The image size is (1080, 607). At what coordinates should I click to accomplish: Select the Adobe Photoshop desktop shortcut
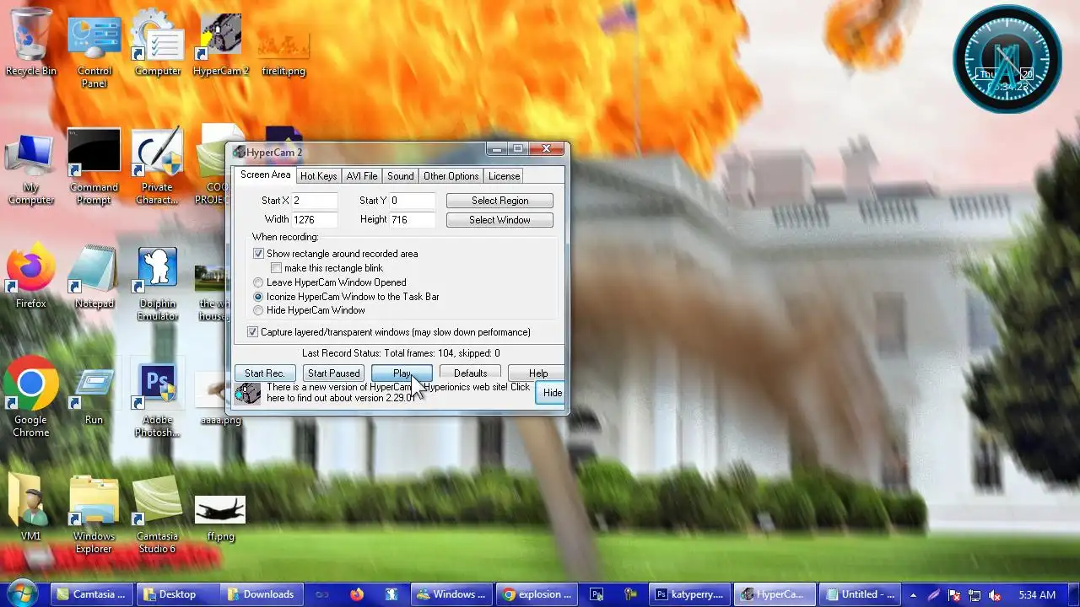click(x=158, y=400)
